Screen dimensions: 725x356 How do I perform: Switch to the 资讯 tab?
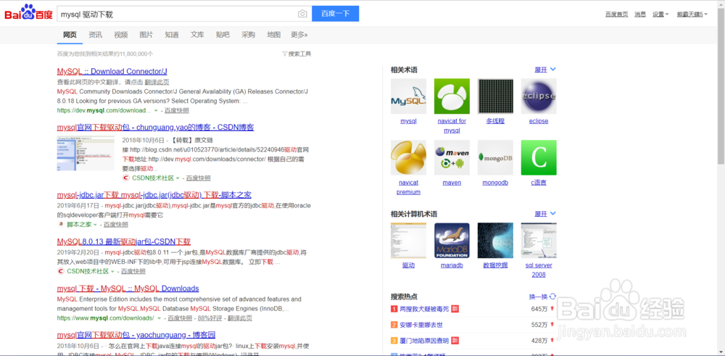click(x=95, y=35)
